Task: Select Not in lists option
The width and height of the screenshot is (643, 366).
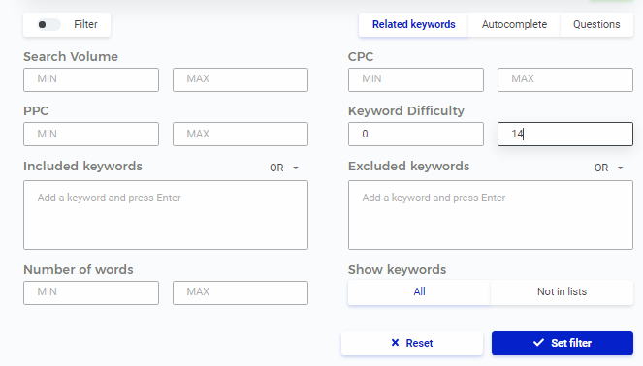Action: click(562, 291)
